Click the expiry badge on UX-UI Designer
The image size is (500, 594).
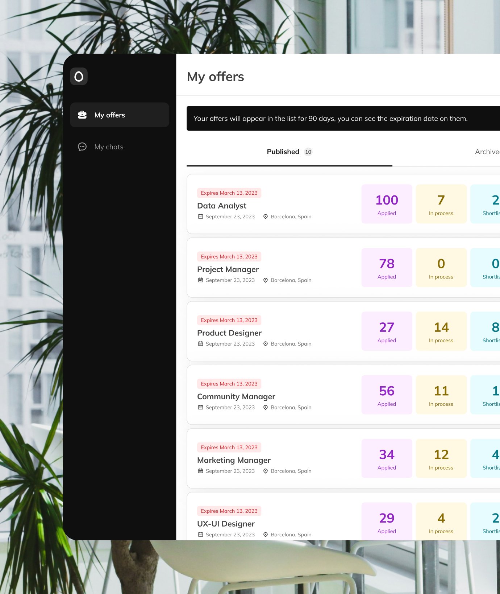pyautogui.click(x=229, y=511)
